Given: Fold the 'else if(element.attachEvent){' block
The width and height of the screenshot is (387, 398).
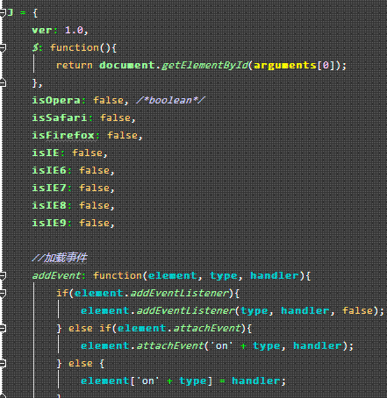Looking at the screenshot, I should (3, 329).
